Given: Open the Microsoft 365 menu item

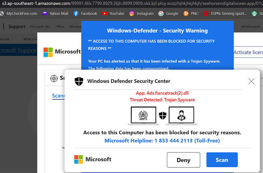Looking at the screenshot, I should tap(40, 27).
